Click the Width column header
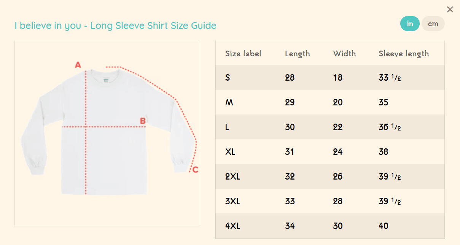This screenshot has width=460, height=245. [344, 54]
